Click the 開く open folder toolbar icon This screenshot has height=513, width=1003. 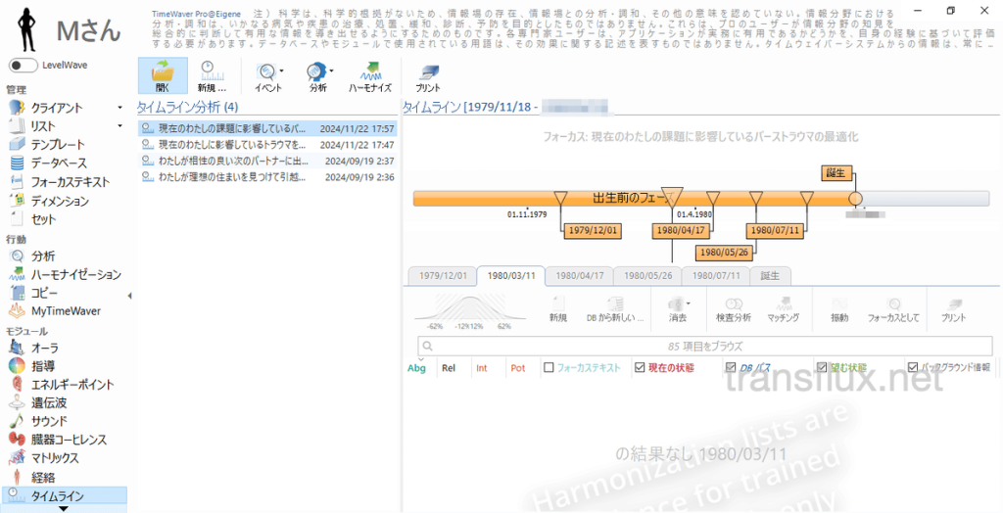(163, 76)
